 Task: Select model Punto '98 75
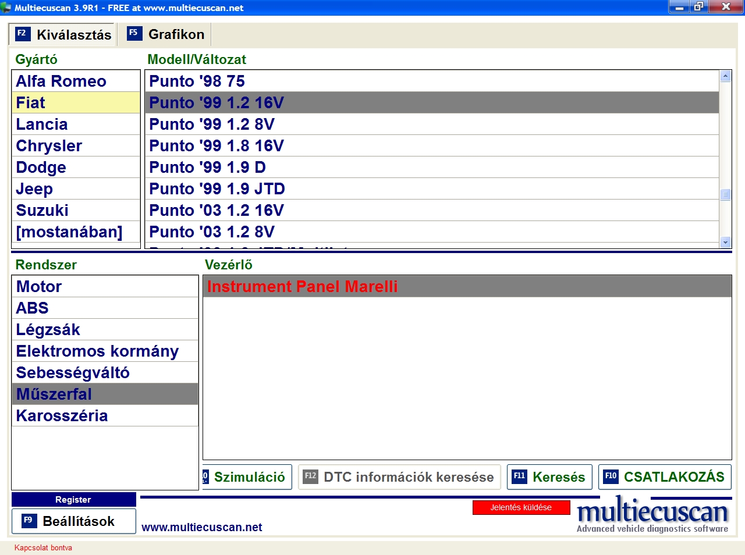click(432, 81)
